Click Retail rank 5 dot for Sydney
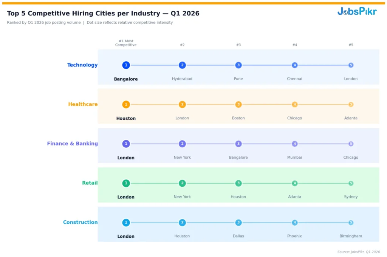Viewport: 387px width, 257px height. pos(351,183)
